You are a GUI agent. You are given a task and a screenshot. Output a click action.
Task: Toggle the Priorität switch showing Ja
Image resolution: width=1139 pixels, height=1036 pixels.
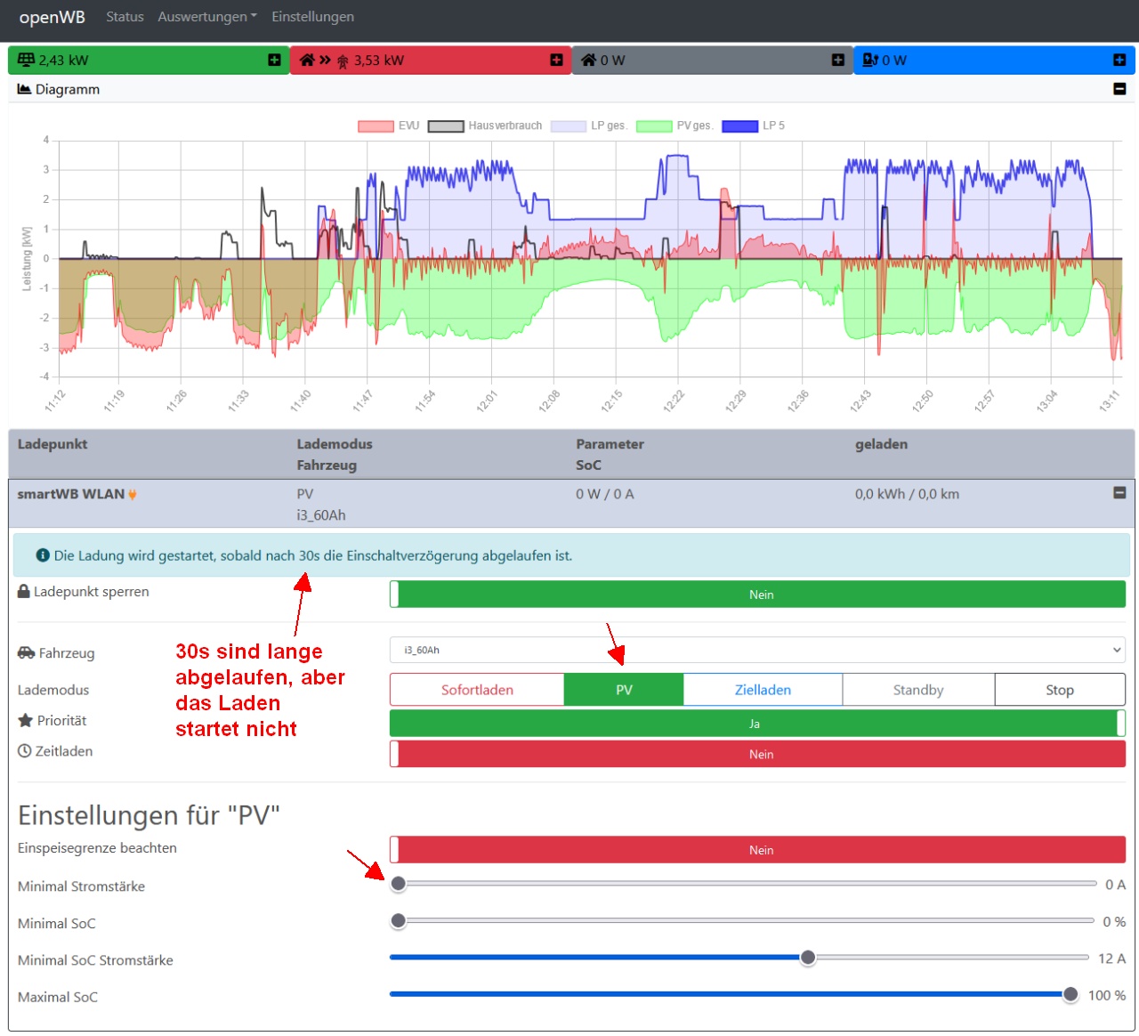[x=757, y=724]
